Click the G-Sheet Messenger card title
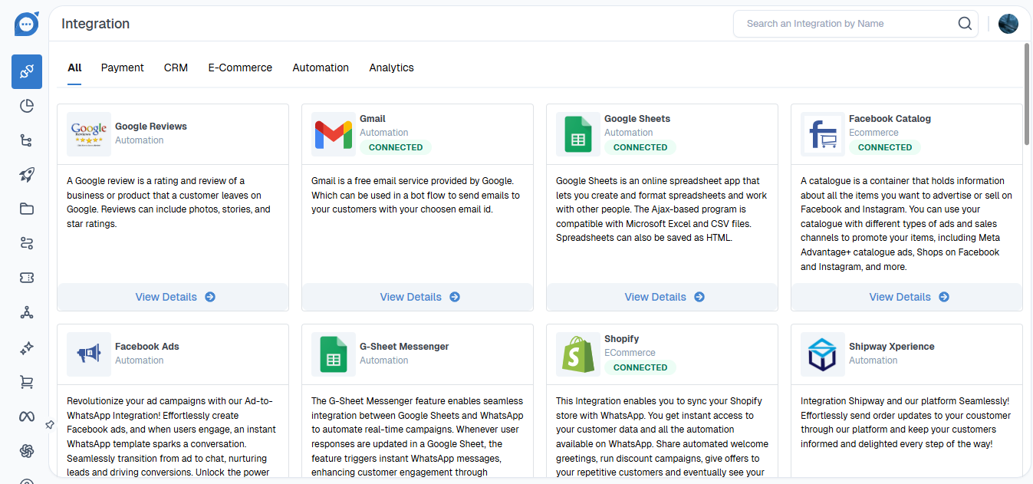This screenshot has width=1033, height=484. [404, 347]
